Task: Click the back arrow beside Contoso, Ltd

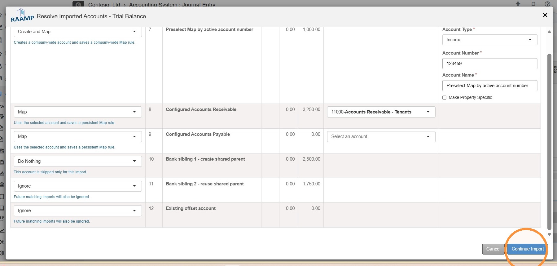Action: tap(78, 4)
